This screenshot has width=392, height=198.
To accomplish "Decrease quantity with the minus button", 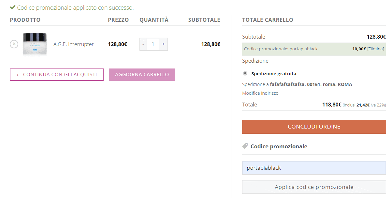I will coord(143,44).
